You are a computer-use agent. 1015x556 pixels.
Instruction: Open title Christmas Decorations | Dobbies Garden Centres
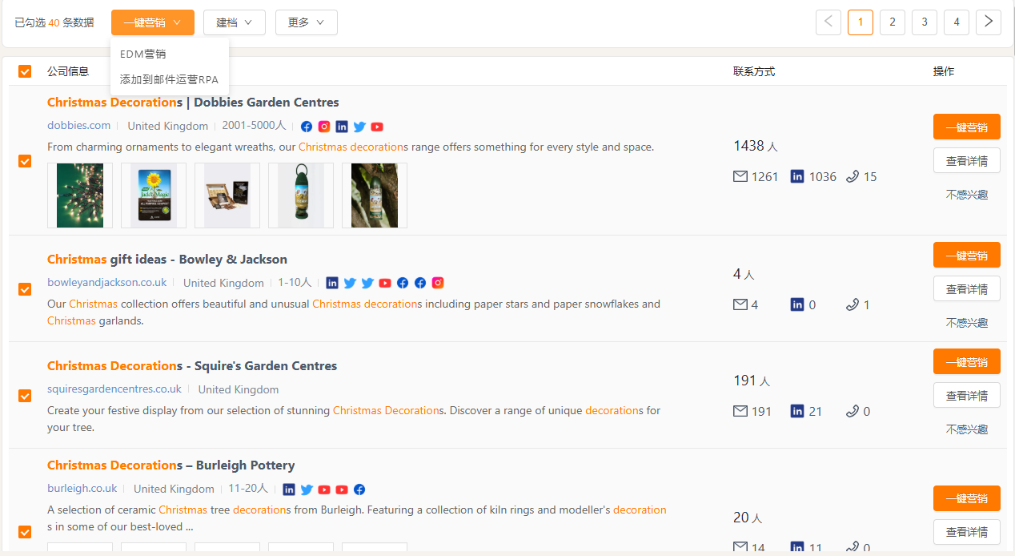tap(193, 103)
